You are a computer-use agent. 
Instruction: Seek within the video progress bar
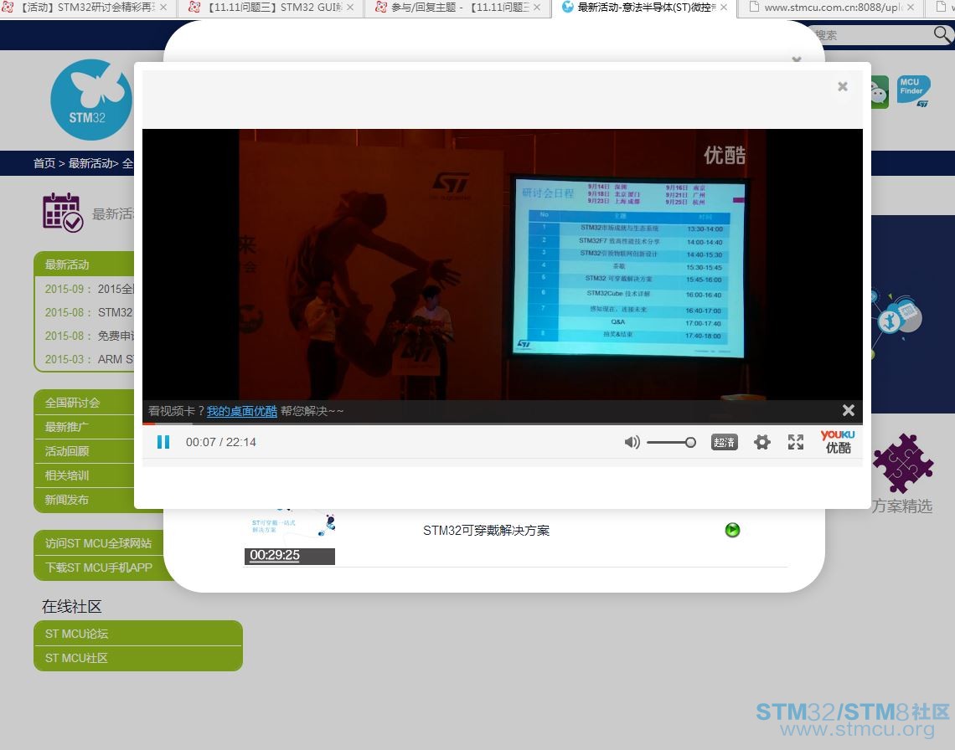[503, 424]
